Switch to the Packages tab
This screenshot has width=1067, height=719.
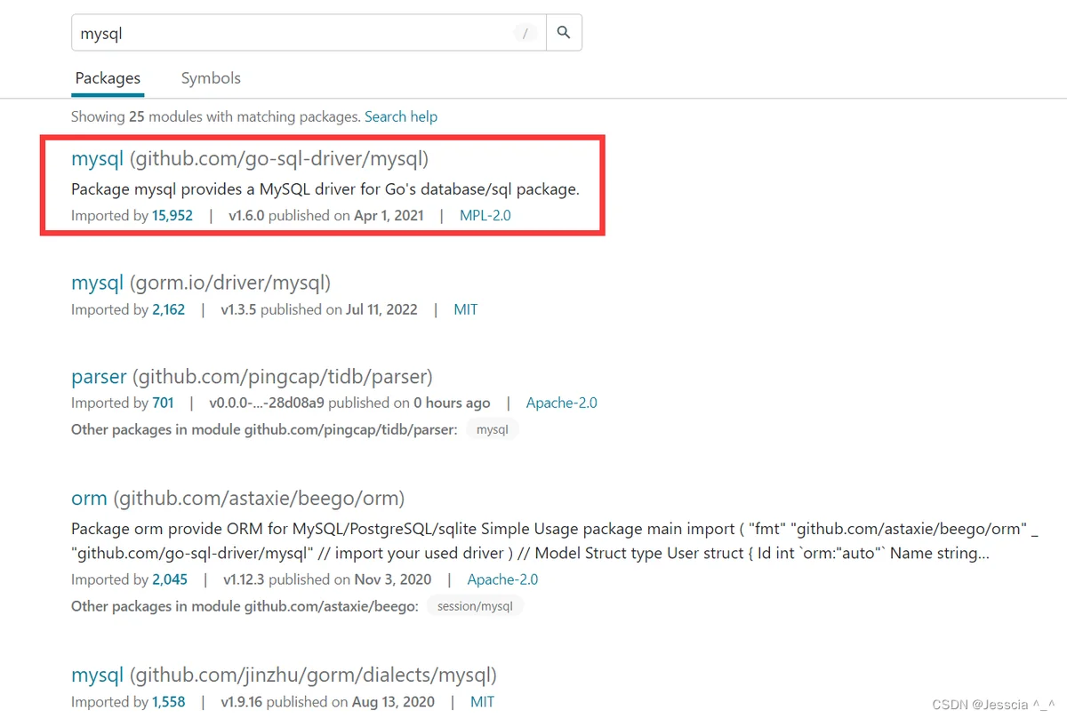[x=108, y=78]
